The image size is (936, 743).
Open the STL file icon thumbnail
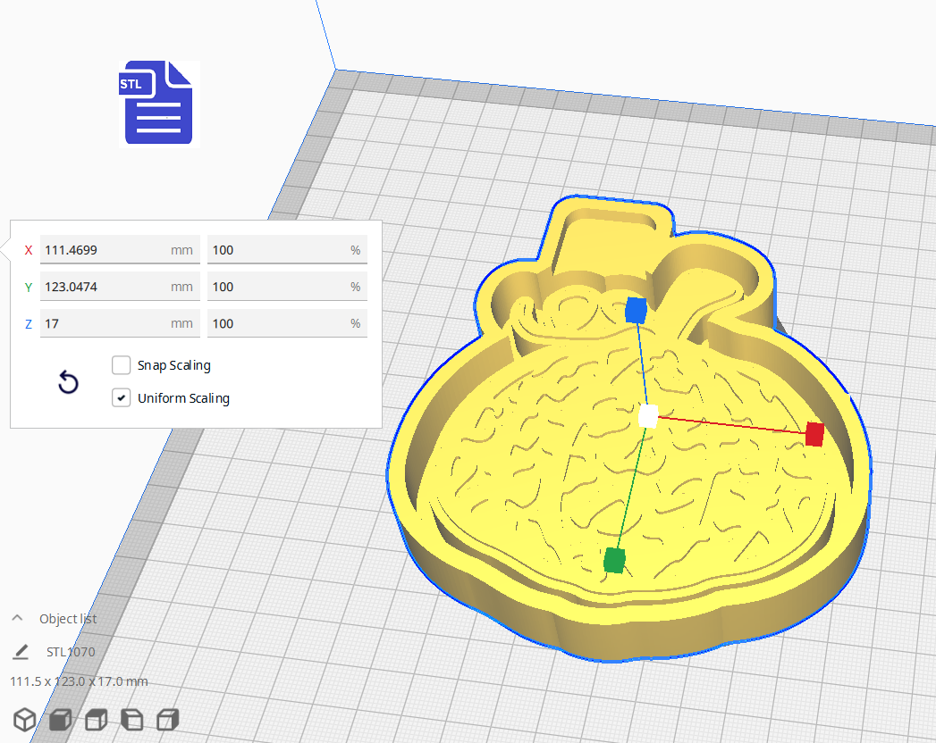[157, 103]
